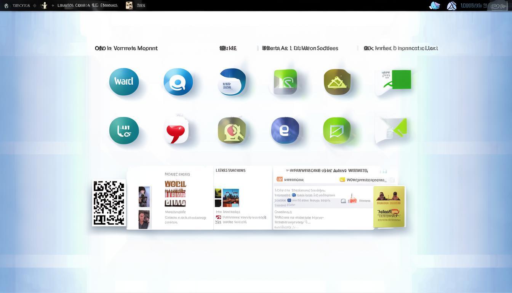
Task: Open the red speech bubble app icon
Action: click(x=176, y=130)
